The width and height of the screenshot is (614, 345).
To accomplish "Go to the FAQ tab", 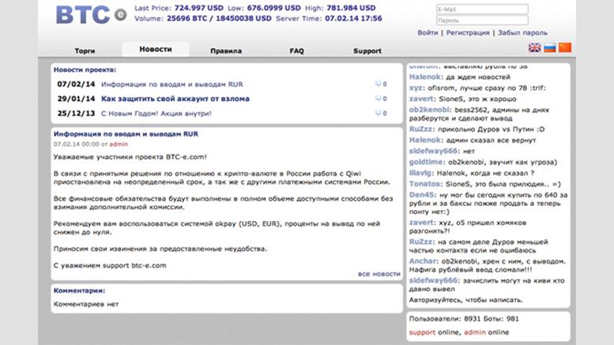I will [296, 51].
